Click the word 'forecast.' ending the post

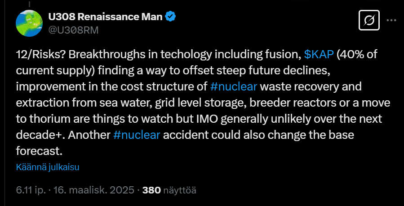click(x=39, y=151)
